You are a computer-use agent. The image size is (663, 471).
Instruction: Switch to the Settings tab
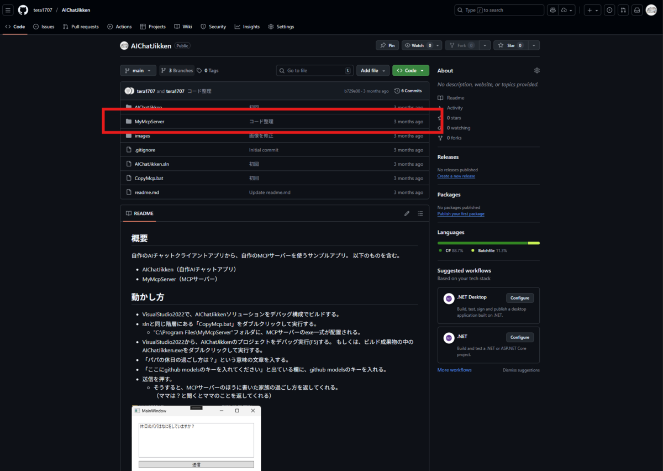281,27
